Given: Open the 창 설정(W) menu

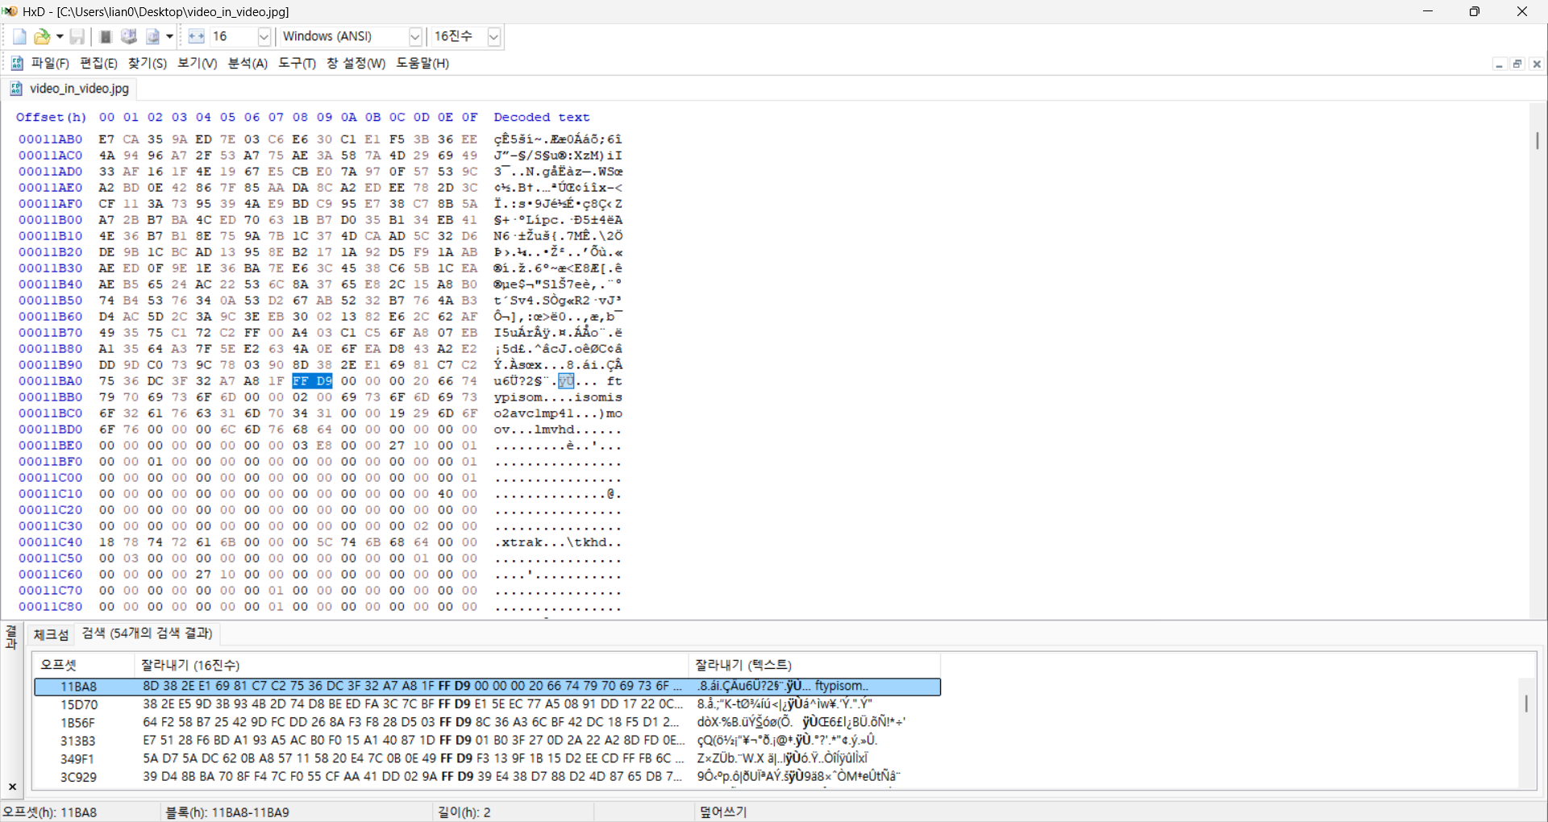Looking at the screenshot, I should pos(356,63).
